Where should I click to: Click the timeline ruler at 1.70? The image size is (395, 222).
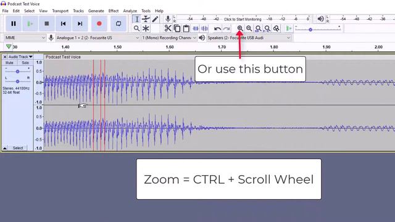222,47
